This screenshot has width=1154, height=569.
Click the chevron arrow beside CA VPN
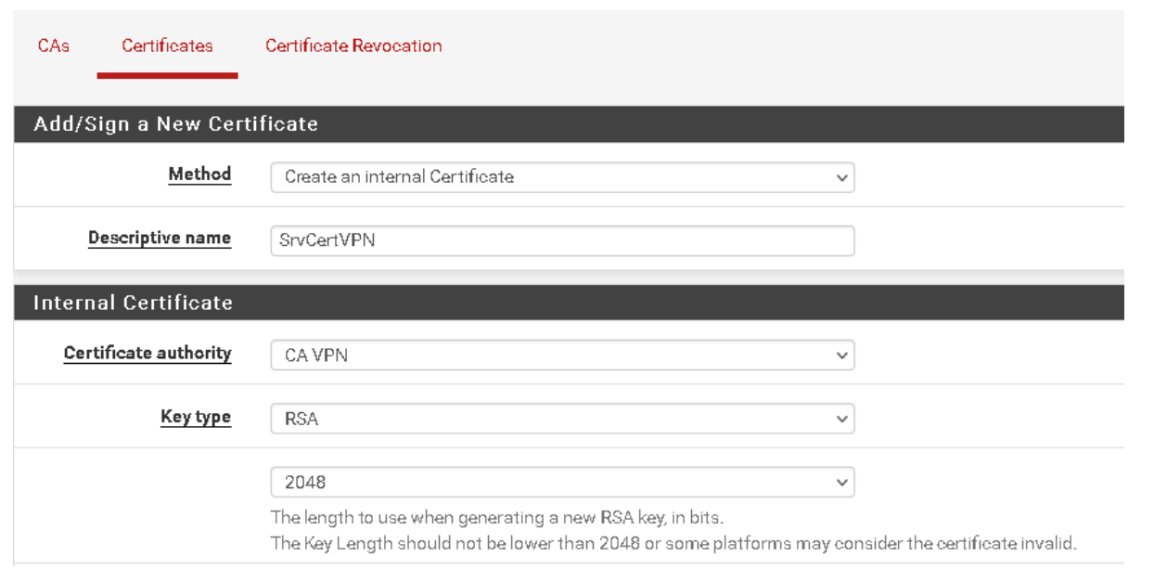(841, 355)
